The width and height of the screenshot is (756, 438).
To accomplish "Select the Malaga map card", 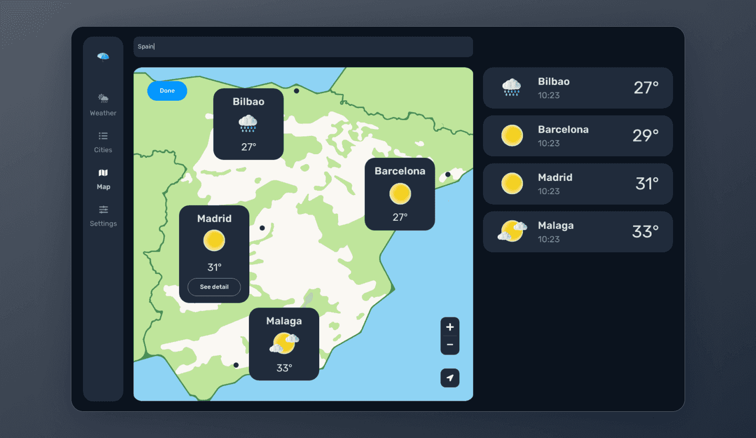I will tap(284, 344).
